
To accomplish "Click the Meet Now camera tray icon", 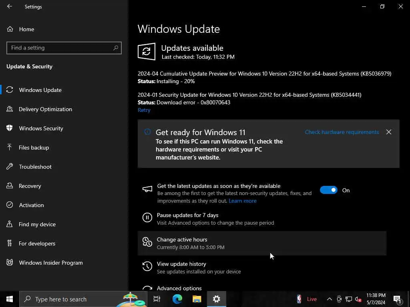I will click(x=339, y=299).
